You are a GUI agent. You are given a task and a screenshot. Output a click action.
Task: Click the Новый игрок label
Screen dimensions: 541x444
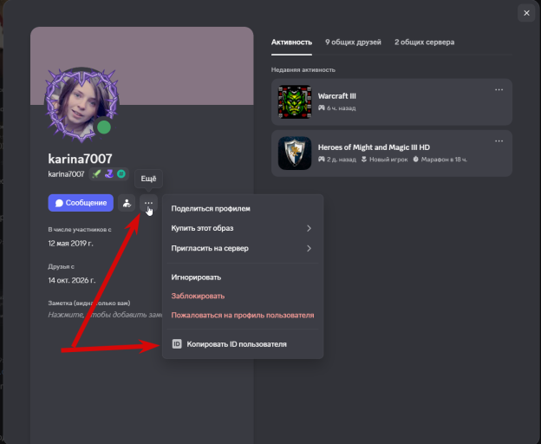[388, 160]
